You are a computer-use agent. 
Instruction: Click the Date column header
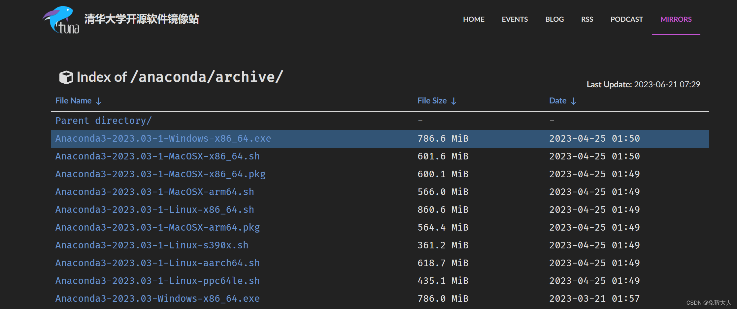pos(558,101)
